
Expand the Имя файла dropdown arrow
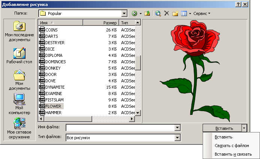(177, 128)
